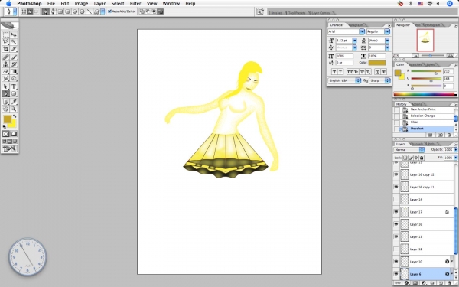Select the Brush tool
The width and height of the screenshot is (459, 287).
coord(14,57)
